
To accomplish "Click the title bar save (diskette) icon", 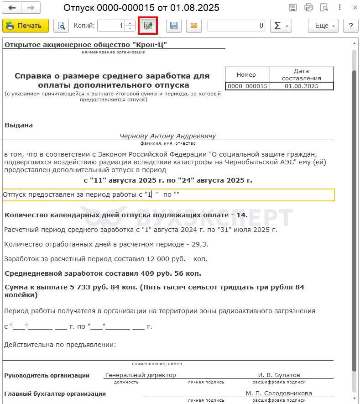I will point(293,8).
